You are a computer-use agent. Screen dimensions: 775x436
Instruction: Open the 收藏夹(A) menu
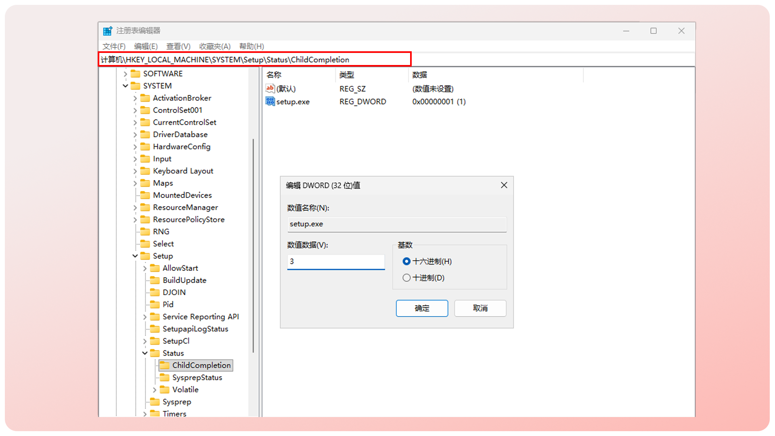pyautogui.click(x=215, y=46)
